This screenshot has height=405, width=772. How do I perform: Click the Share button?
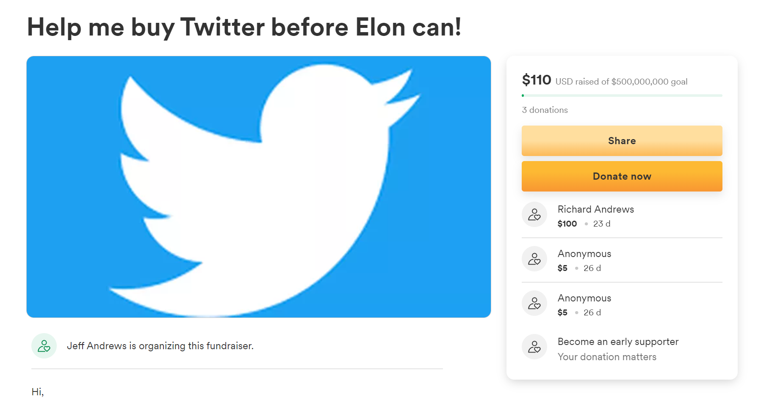622,141
